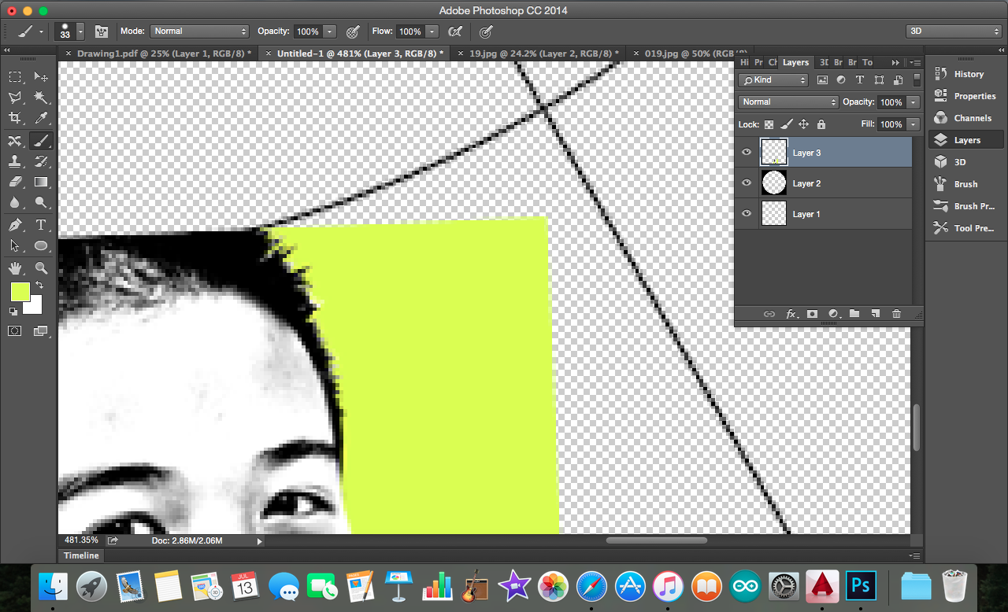Reset default foreground and background colors

point(13,312)
